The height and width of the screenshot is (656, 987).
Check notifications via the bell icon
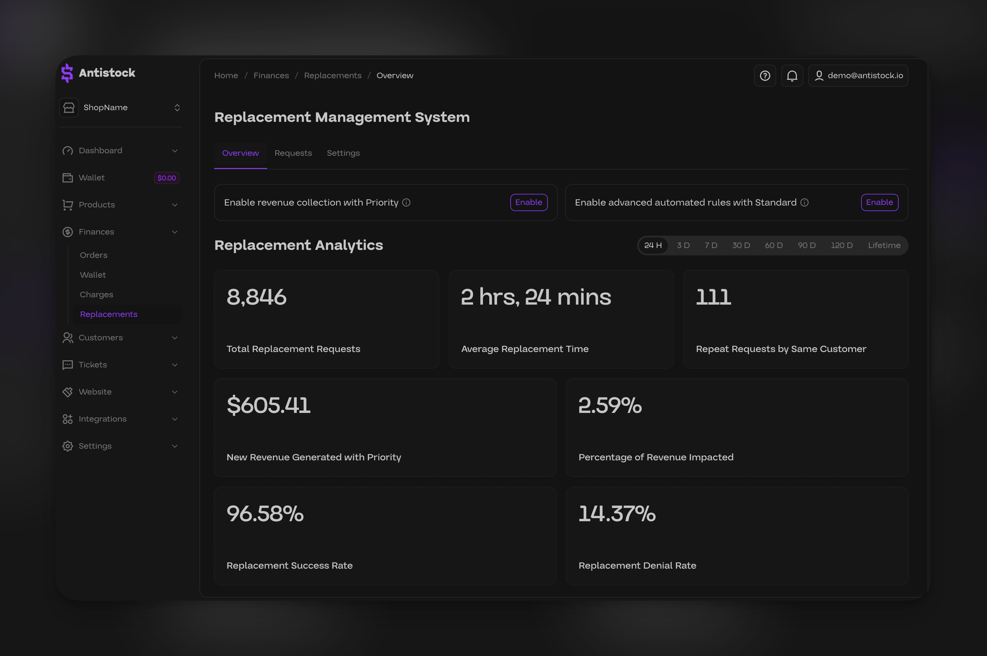(792, 76)
